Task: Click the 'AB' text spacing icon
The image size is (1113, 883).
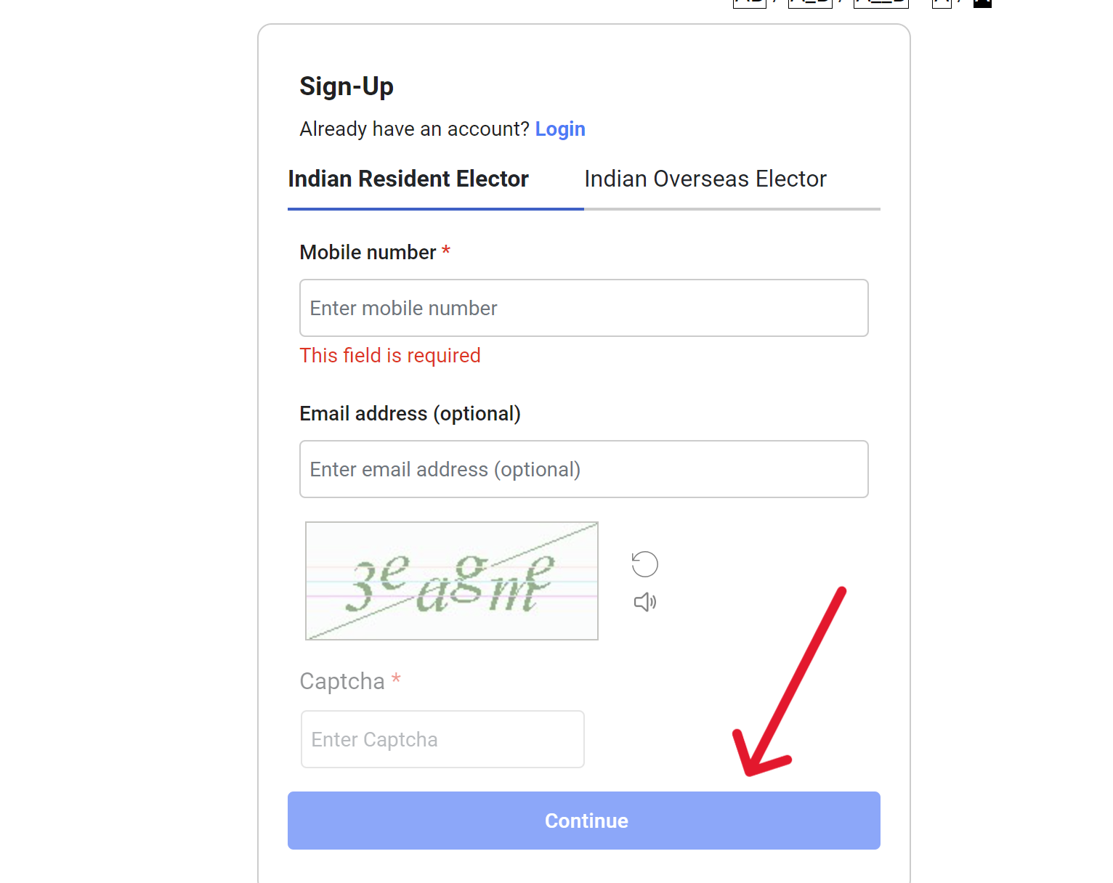Action: [x=749, y=3]
